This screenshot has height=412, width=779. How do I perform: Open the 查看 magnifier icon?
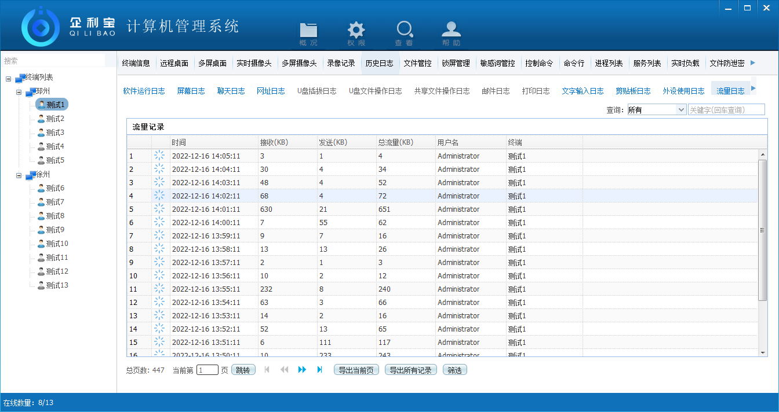point(404,31)
